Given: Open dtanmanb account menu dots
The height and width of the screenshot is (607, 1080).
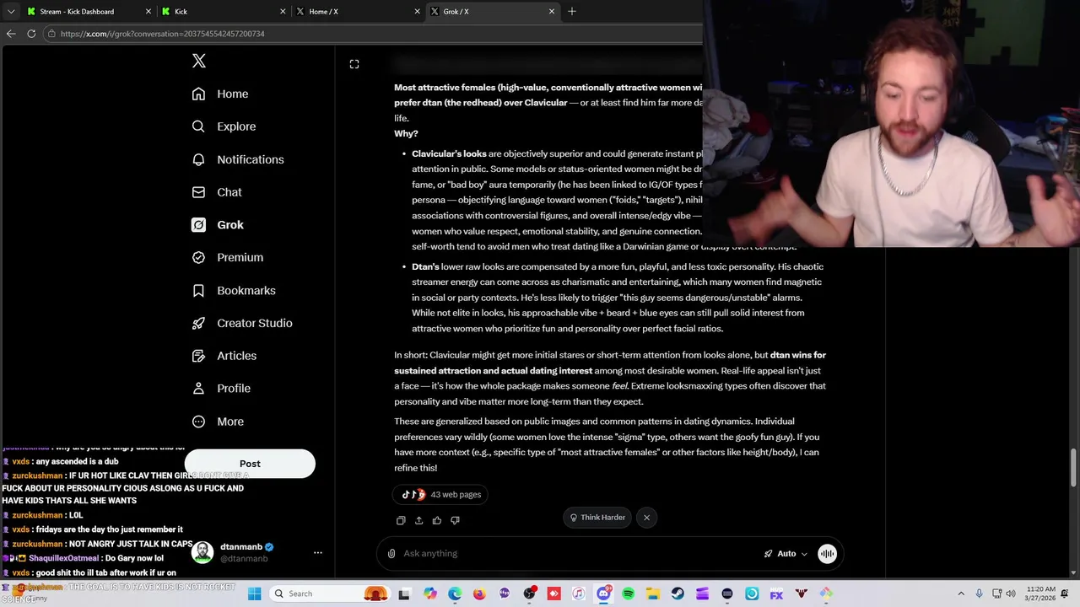Looking at the screenshot, I should (318, 553).
